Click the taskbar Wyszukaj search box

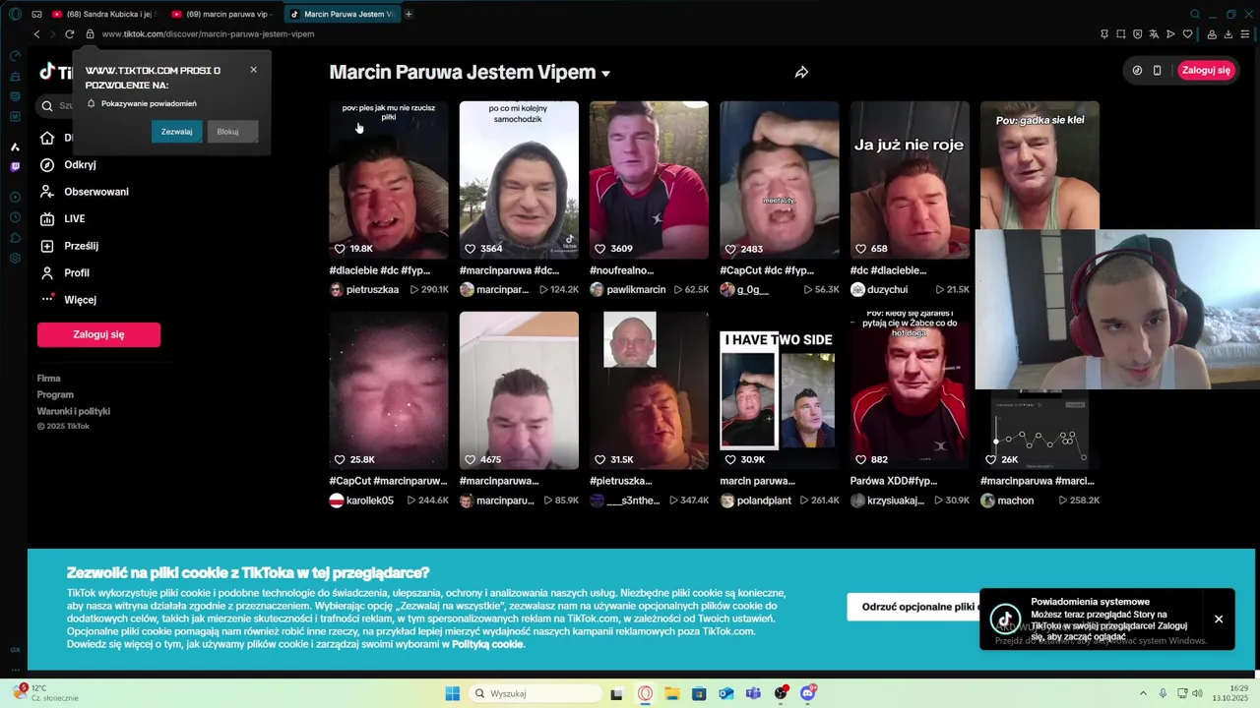pyautogui.click(x=535, y=693)
